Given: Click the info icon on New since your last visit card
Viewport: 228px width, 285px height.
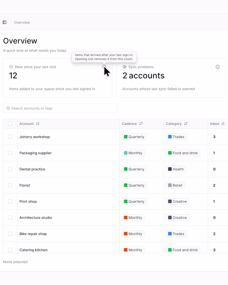Looking at the screenshot, I should pos(104,67).
